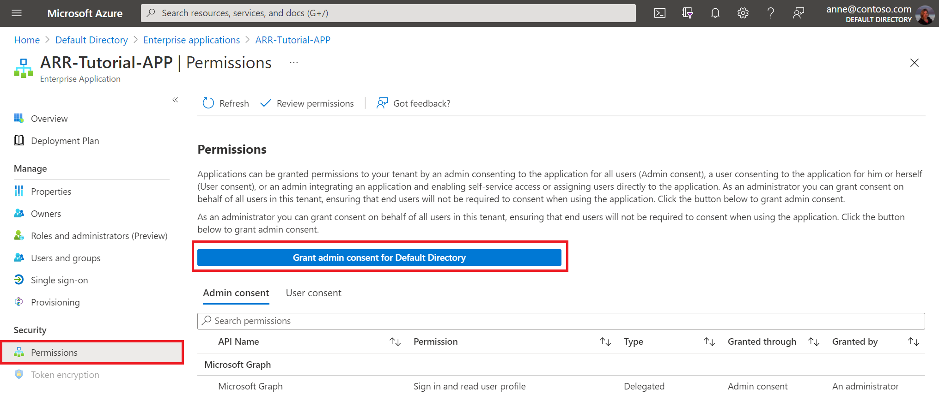Image resolution: width=939 pixels, height=395 pixels.
Task: Launch Cloud Shell from the top bar
Action: (x=660, y=13)
